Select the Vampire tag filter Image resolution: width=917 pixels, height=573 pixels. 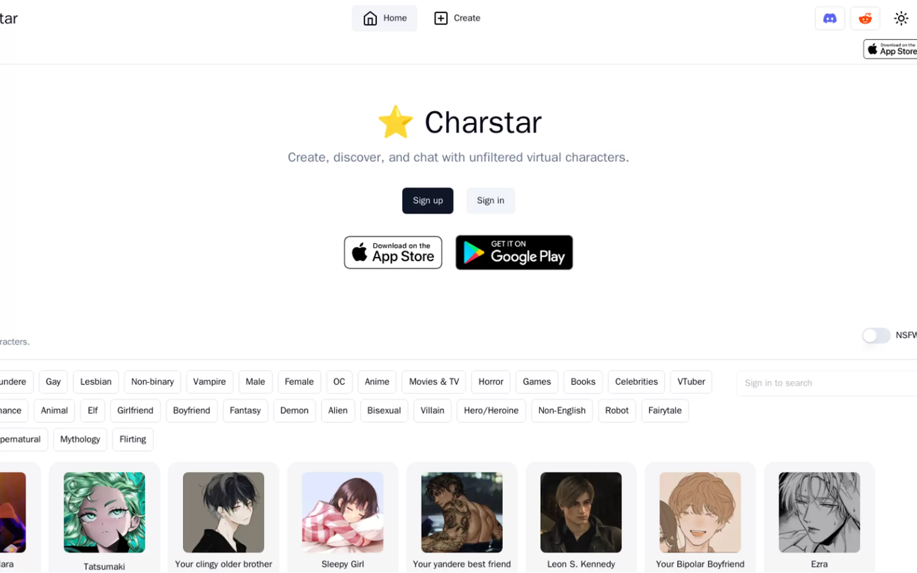pos(209,382)
